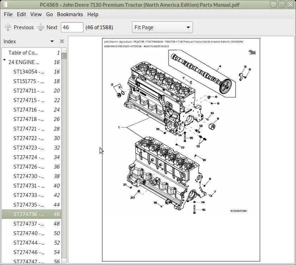The image size is (296, 265).
Task: Select index entry ST274715
Action: (32, 100)
